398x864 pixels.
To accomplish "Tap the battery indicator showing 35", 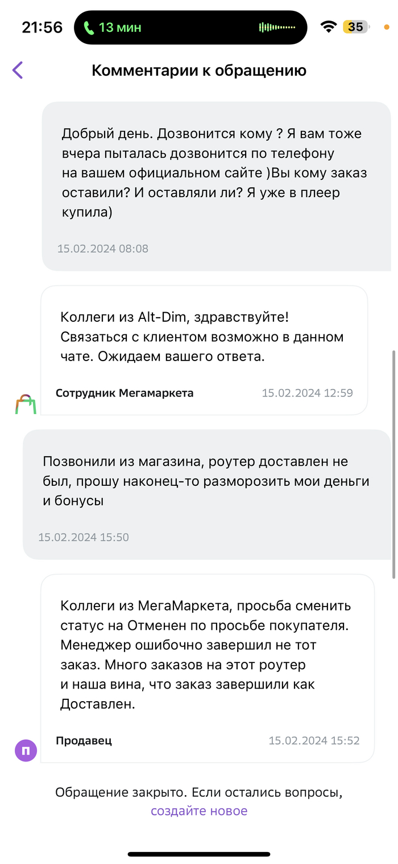I will 355,27.
